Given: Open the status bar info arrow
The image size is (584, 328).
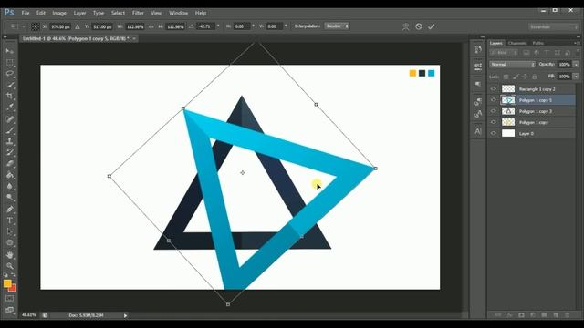Looking at the screenshot, I should (126, 315).
